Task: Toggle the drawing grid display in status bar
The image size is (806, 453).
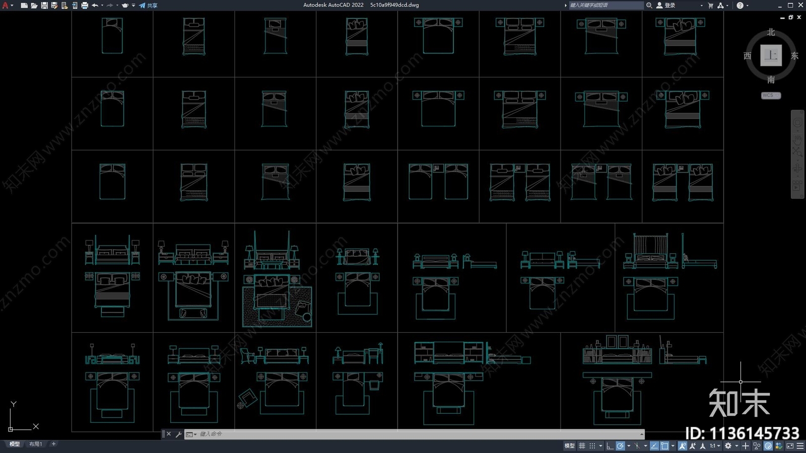Action: pos(582,446)
